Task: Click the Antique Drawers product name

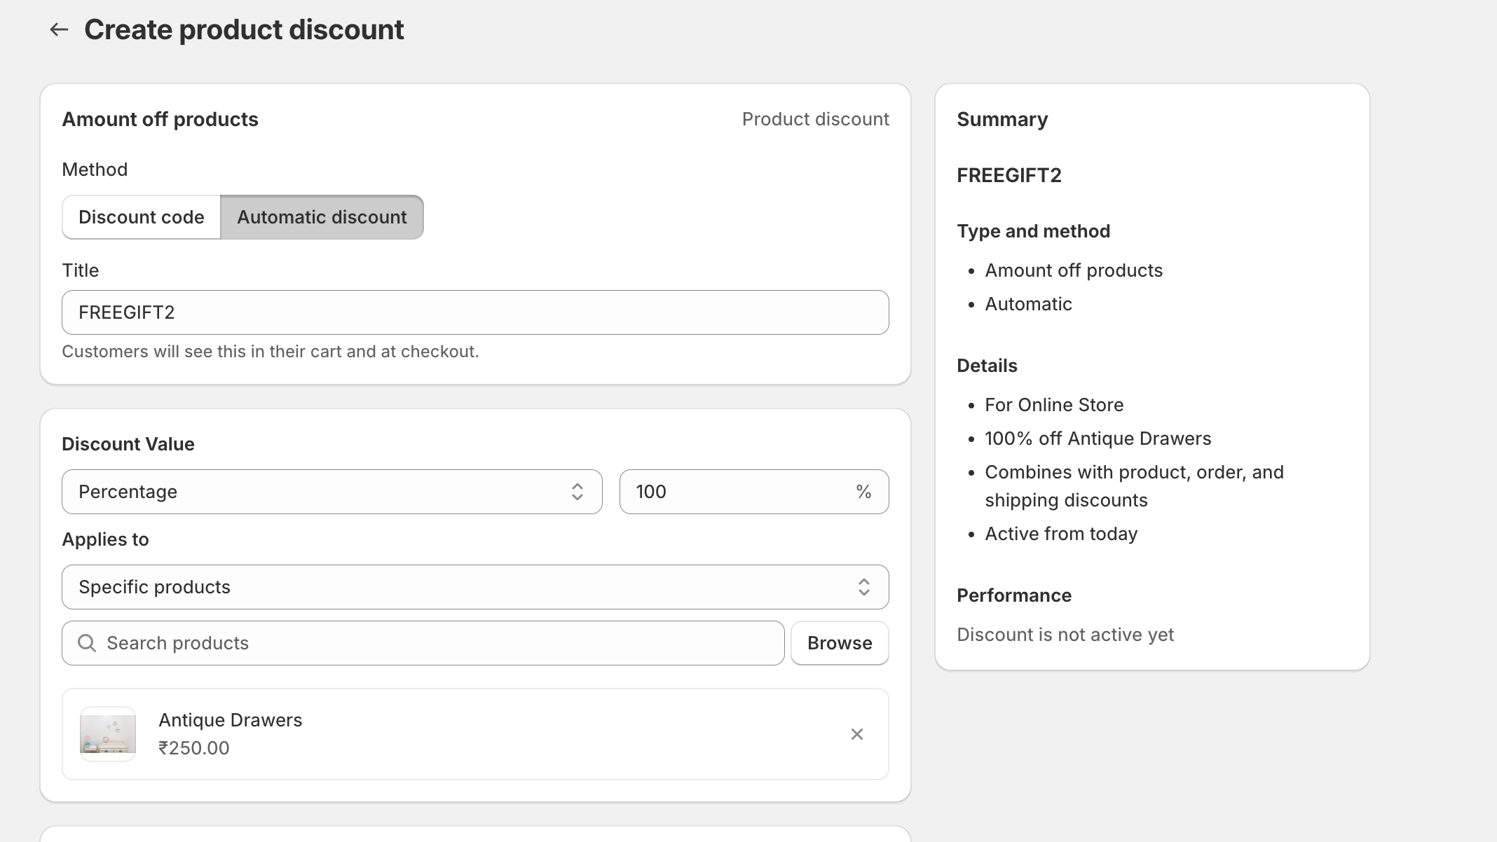Action: [230, 720]
